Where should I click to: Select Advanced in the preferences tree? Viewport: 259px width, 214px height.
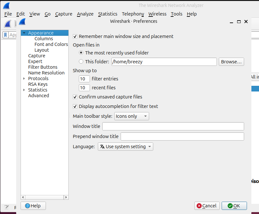39,96
